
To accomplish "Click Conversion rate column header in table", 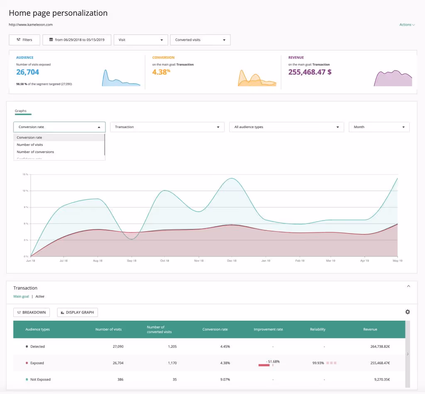I will [215, 330].
